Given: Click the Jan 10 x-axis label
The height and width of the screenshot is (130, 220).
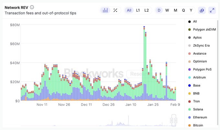Looking at the screenshot, I should point(131,105).
